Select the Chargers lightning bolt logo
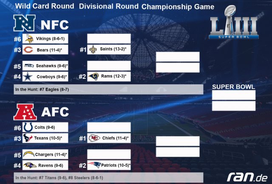This screenshot has height=184, width=272. [x=28, y=154]
